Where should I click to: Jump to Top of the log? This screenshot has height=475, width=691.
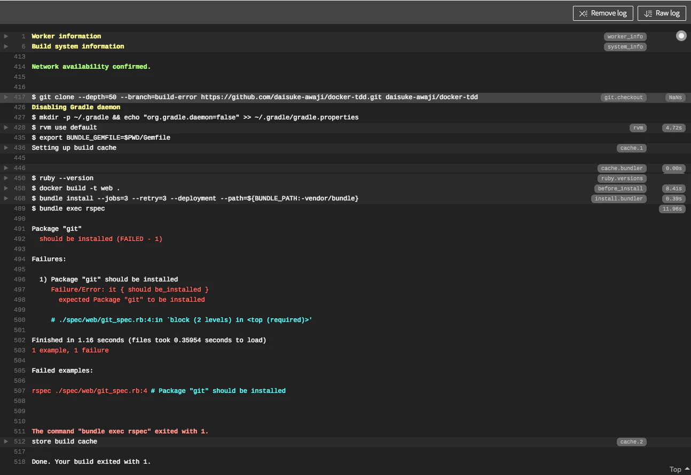(x=679, y=469)
